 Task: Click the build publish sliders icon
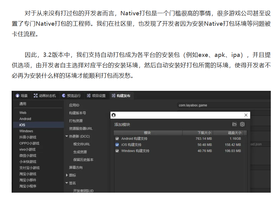click(114, 96)
